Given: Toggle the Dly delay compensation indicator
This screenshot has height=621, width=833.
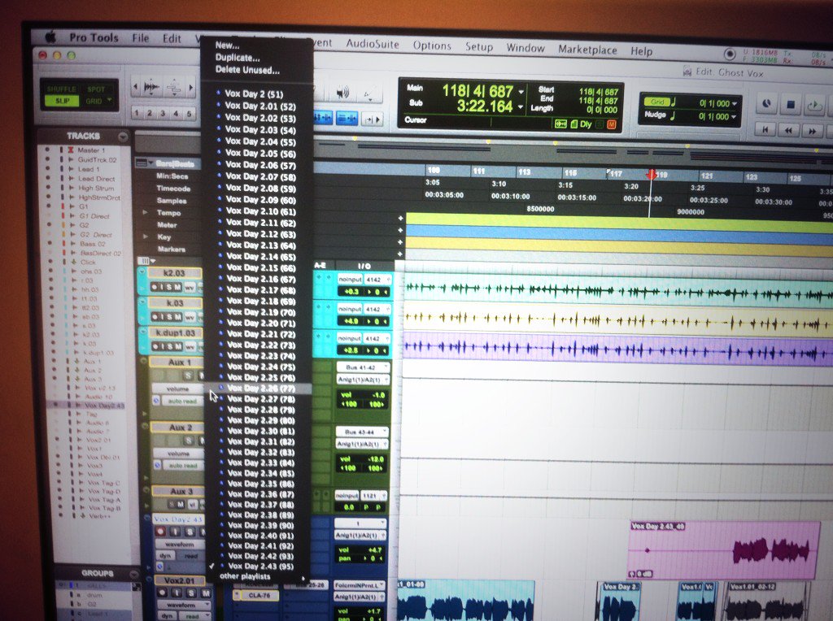Looking at the screenshot, I should tap(586, 124).
